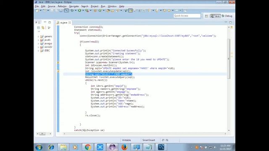269x151 pixels.
Task: Click the Debug bug toolbar icon
Action: (x=72, y=10)
